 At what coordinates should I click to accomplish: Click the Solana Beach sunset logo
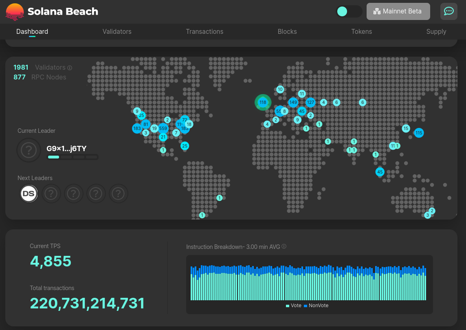click(15, 11)
